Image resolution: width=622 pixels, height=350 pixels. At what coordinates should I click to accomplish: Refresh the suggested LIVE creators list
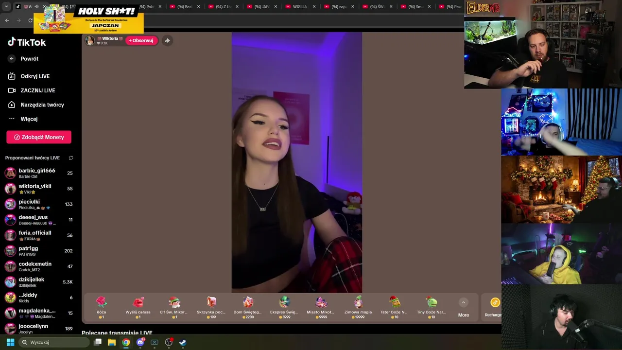click(x=71, y=158)
